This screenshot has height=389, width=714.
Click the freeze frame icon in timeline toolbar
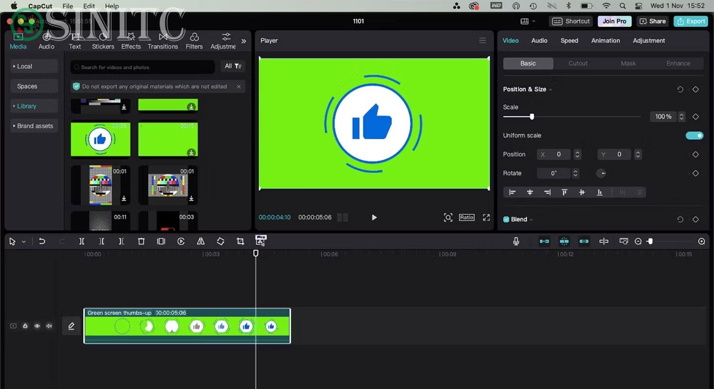161,241
